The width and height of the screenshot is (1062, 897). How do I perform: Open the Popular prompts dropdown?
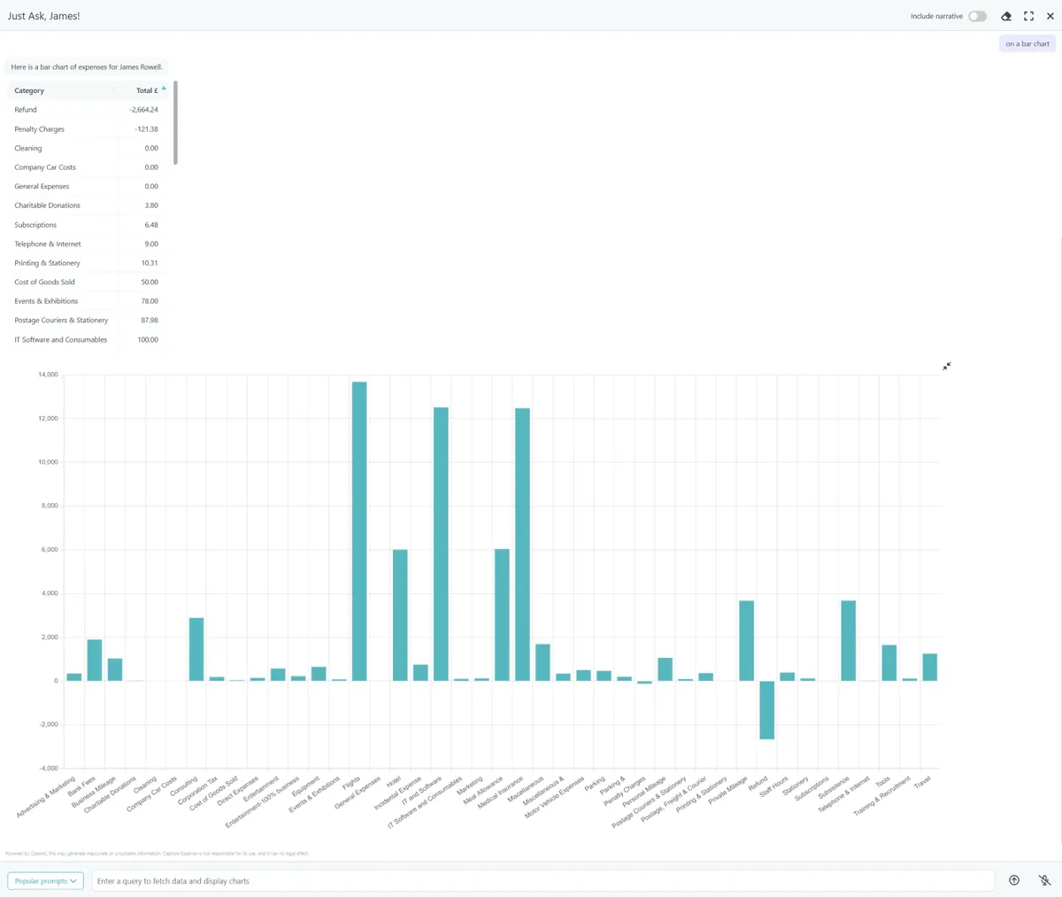click(46, 881)
